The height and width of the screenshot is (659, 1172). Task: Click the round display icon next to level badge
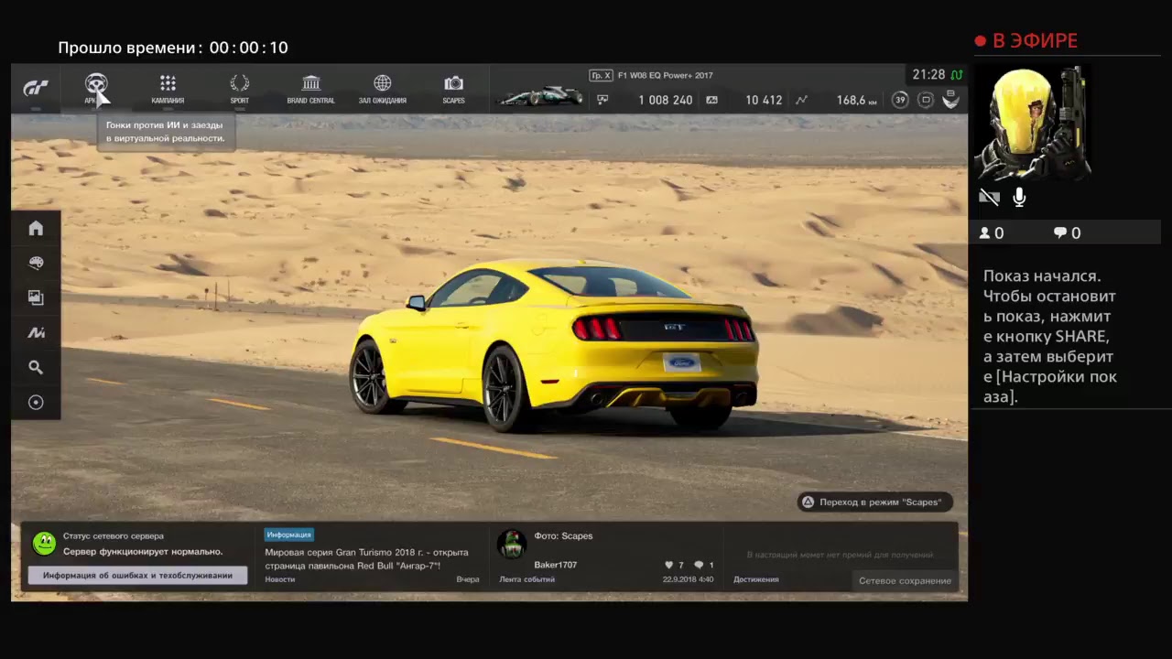[x=926, y=100]
